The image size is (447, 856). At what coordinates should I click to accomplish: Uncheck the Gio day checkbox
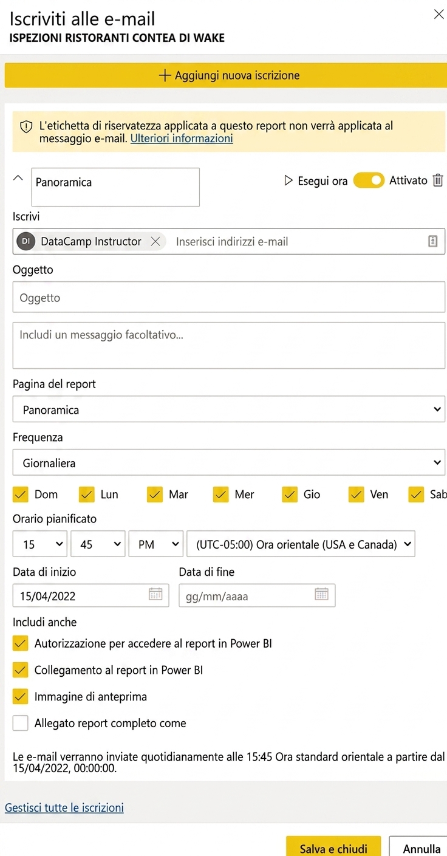coord(290,495)
